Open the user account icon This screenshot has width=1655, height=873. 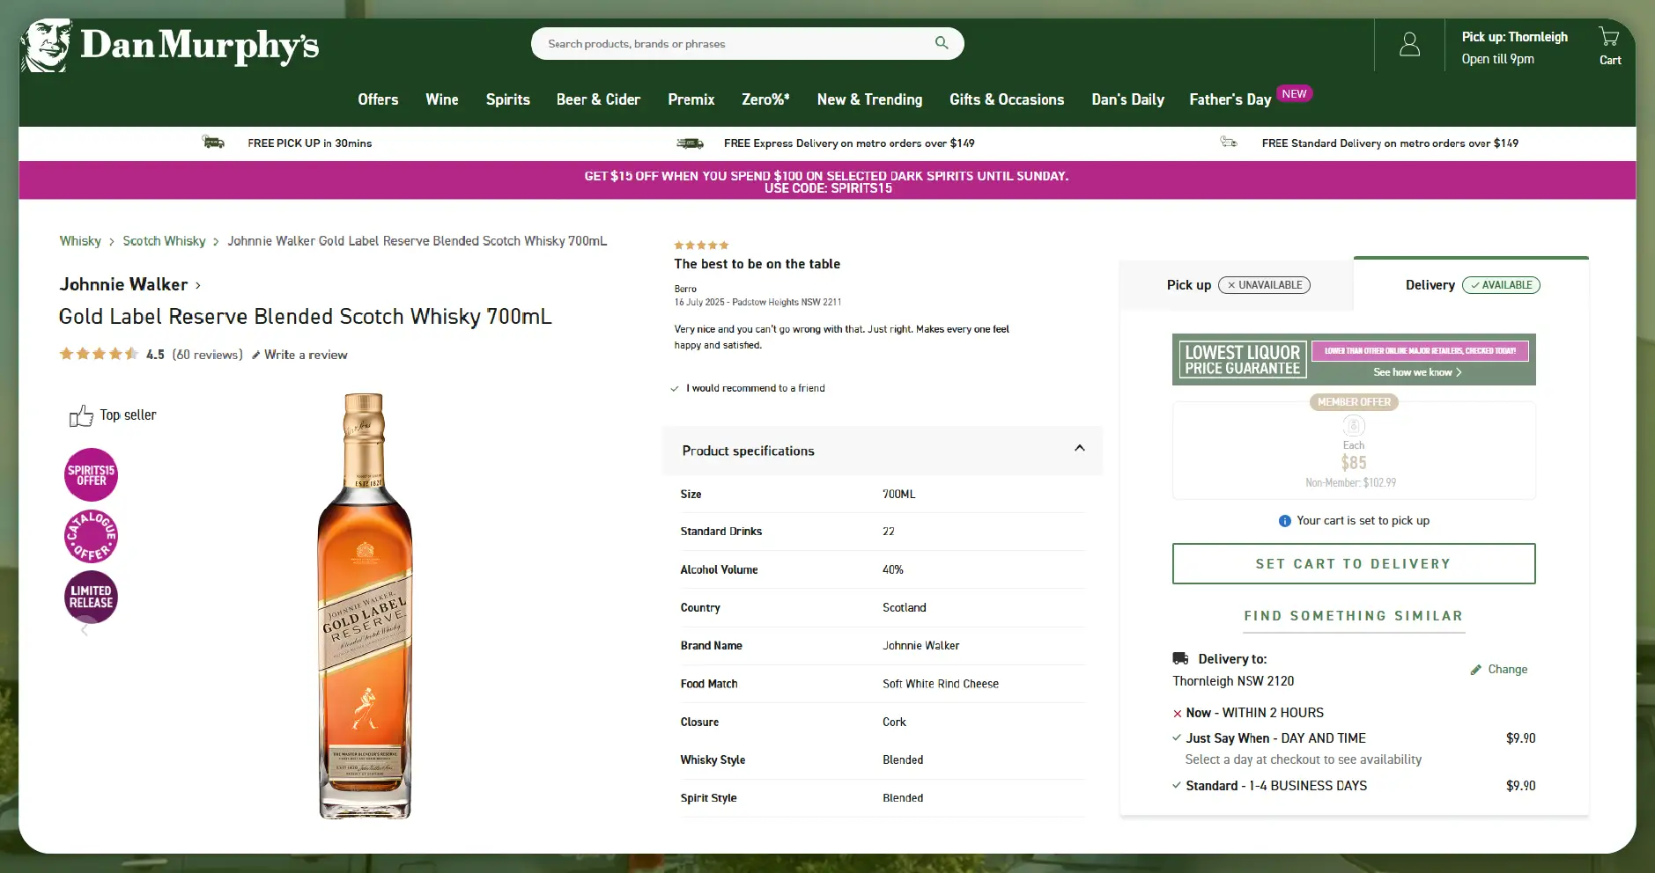pyautogui.click(x=1409, y=45)
